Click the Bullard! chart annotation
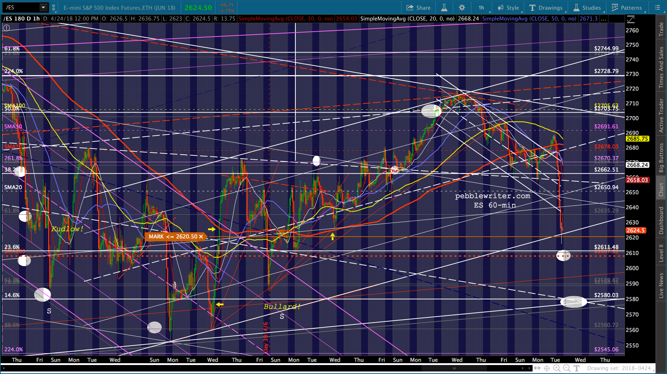This screenshot has height=374, width=667. pyautogui.click(x=282, y=307)
